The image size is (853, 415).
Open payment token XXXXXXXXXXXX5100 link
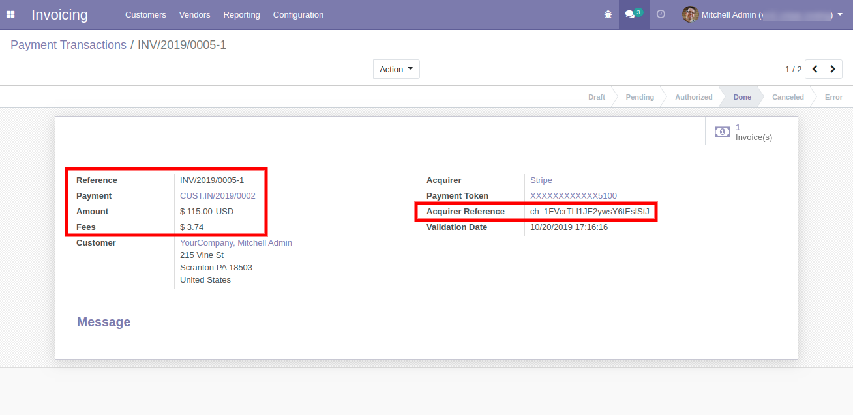(573, 195)
